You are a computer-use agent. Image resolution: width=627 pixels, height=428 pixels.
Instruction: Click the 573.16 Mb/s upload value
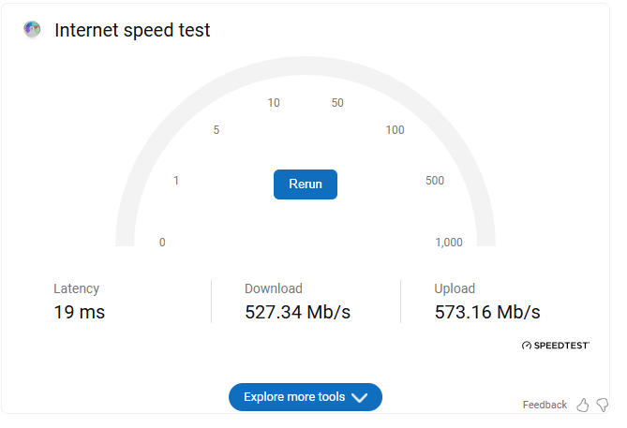(x=487, y=312)
